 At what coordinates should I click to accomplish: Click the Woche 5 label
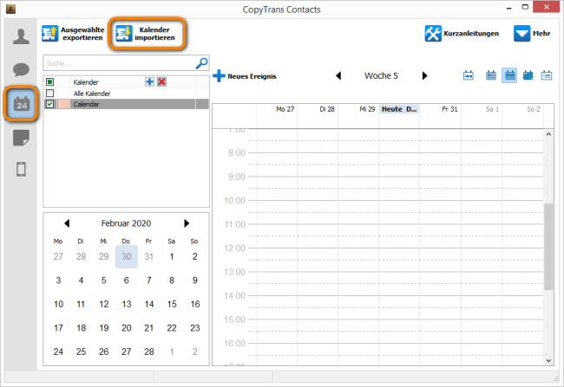coord(381,75)
